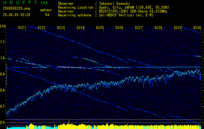The height and width of the screenshot is (129, 204).
Task: Click the 0221 time marker
Action: click(22, 27)
